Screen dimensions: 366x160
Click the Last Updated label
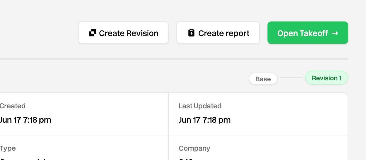200,106
